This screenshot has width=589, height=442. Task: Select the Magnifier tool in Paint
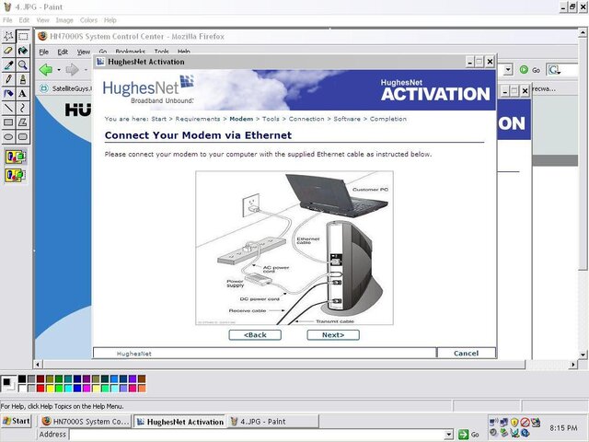(23, 64)
